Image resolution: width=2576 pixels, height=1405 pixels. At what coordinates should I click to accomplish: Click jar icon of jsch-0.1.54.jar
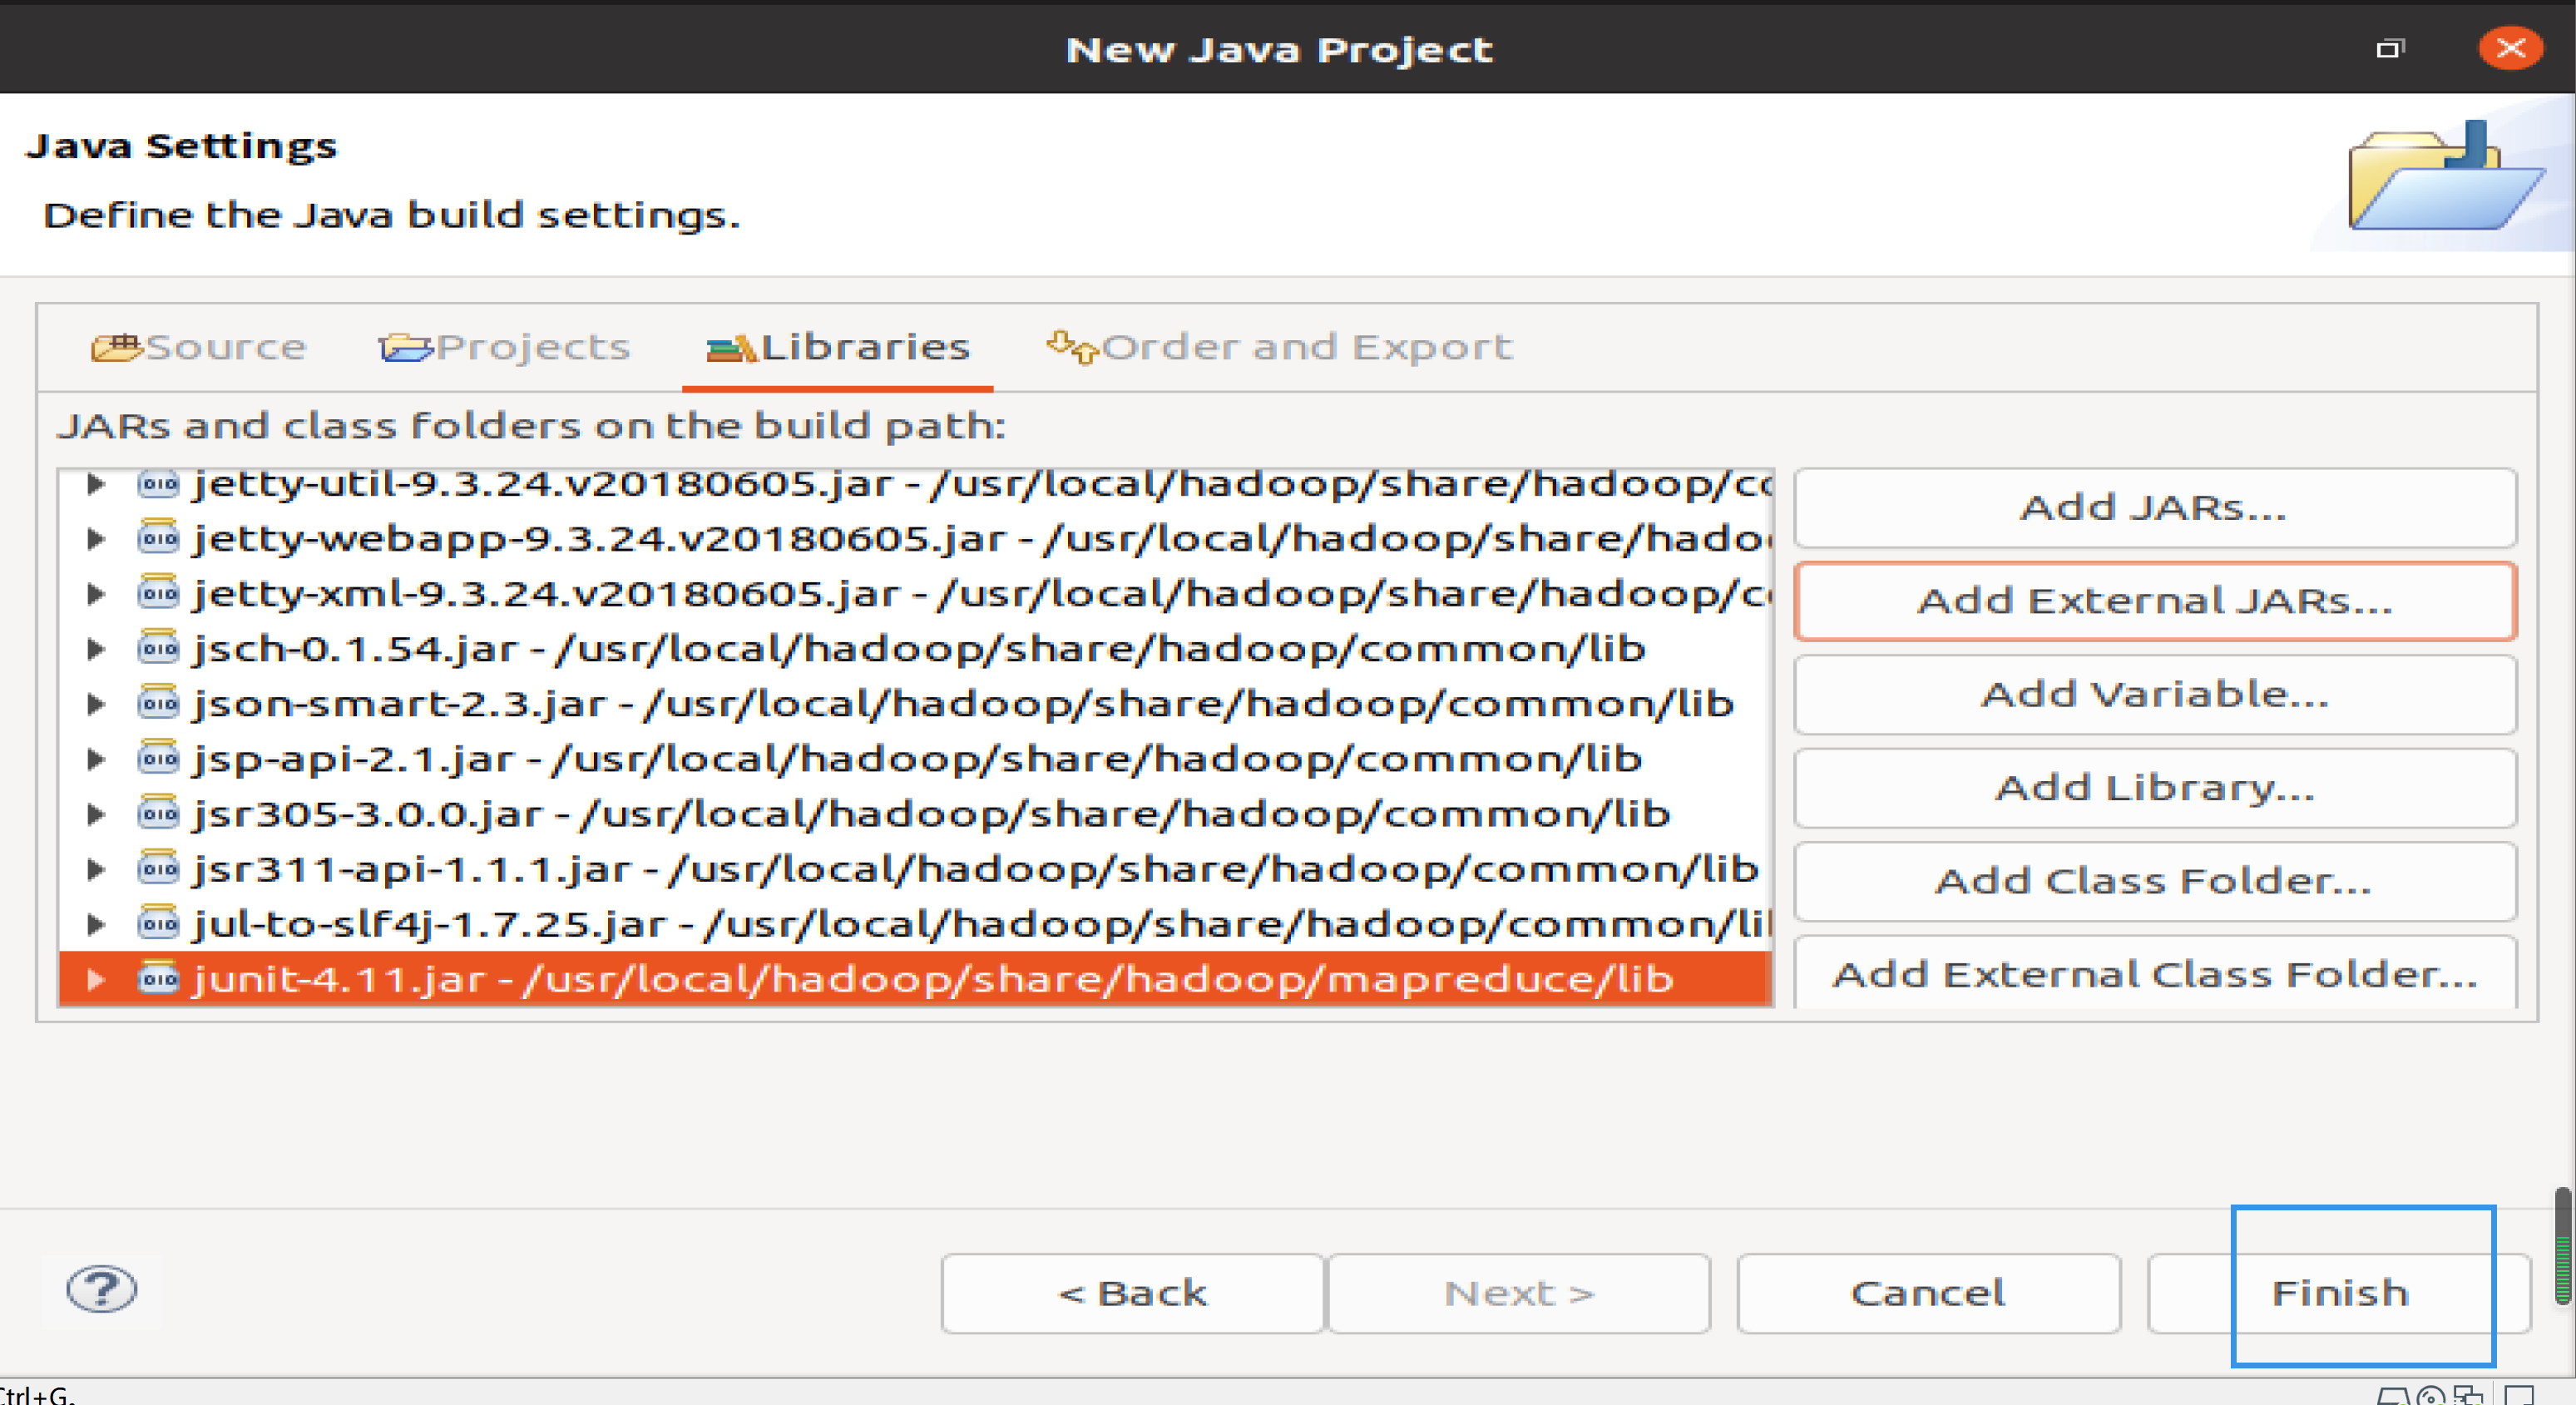click(x=158, y=648)
